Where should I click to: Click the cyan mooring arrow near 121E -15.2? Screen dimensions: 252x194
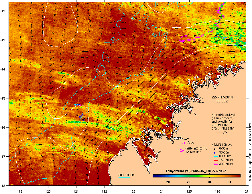pyautogui.click(x=76, y=105)
